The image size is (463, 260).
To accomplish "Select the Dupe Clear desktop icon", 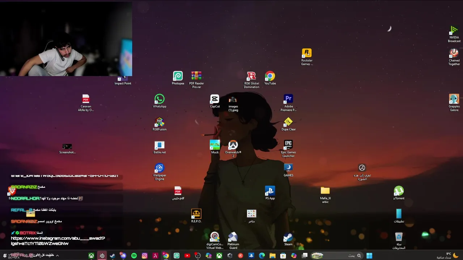I will [x=288, y=124].
